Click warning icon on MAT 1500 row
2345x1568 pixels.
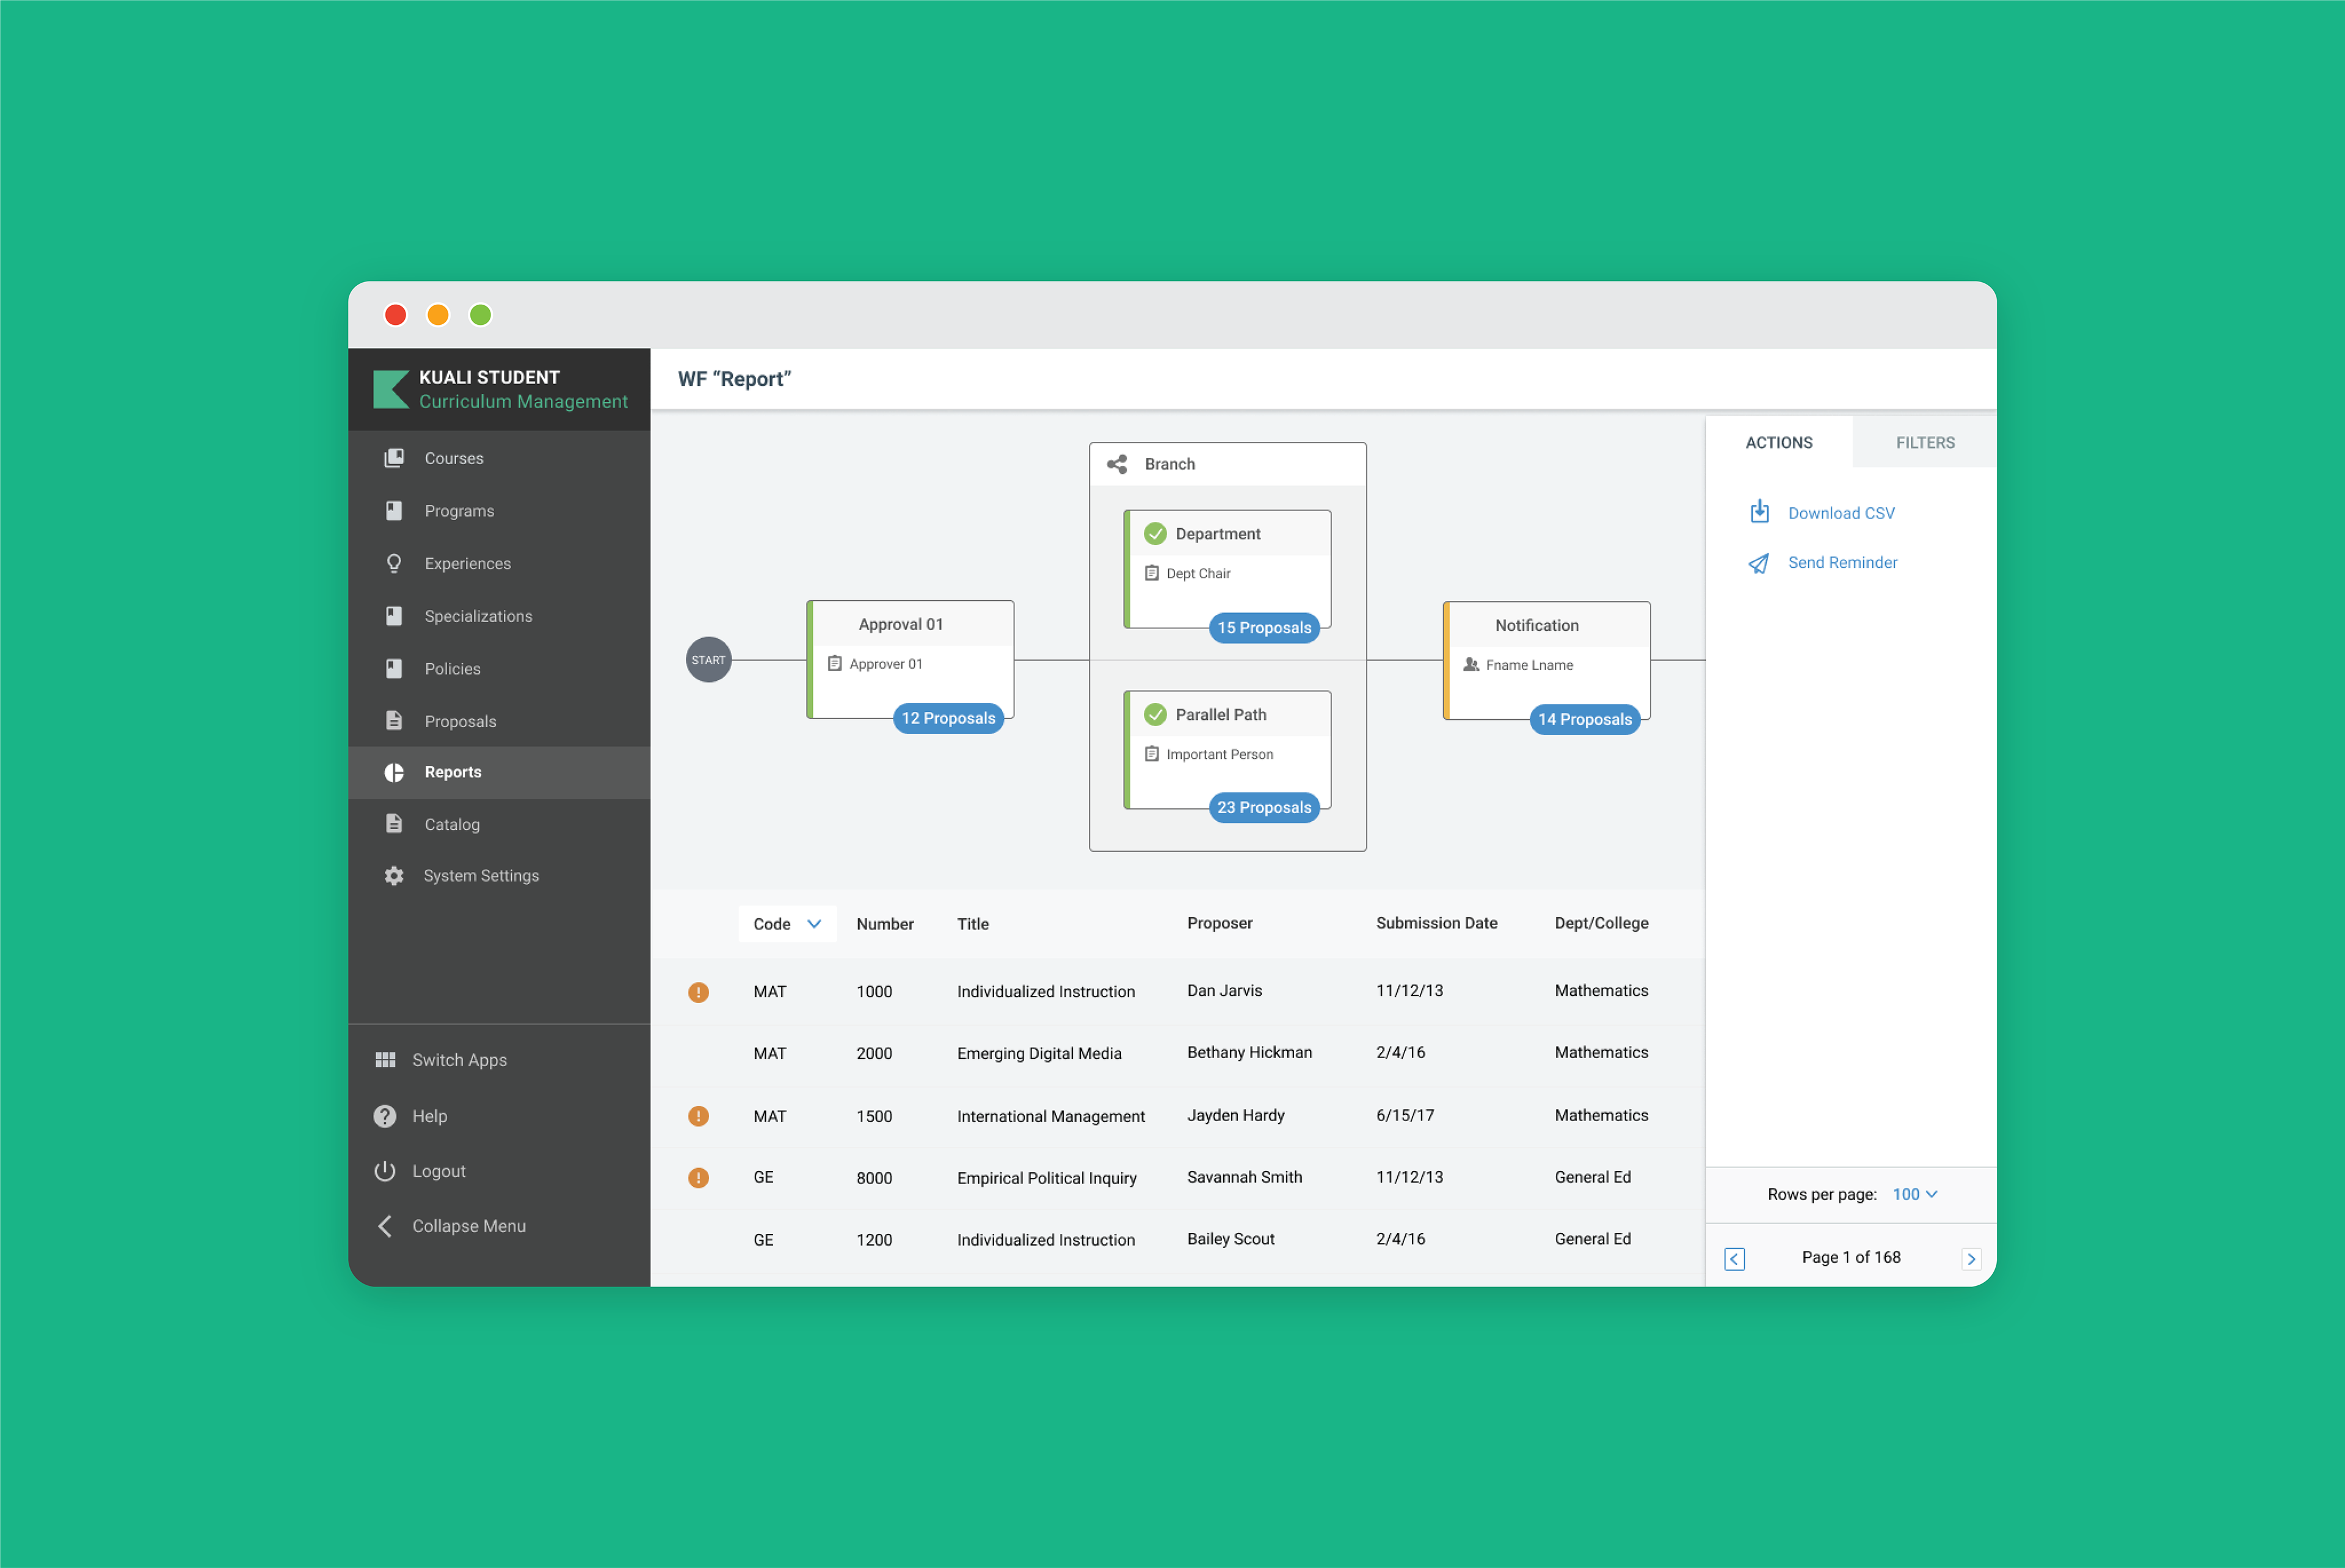698,1116
